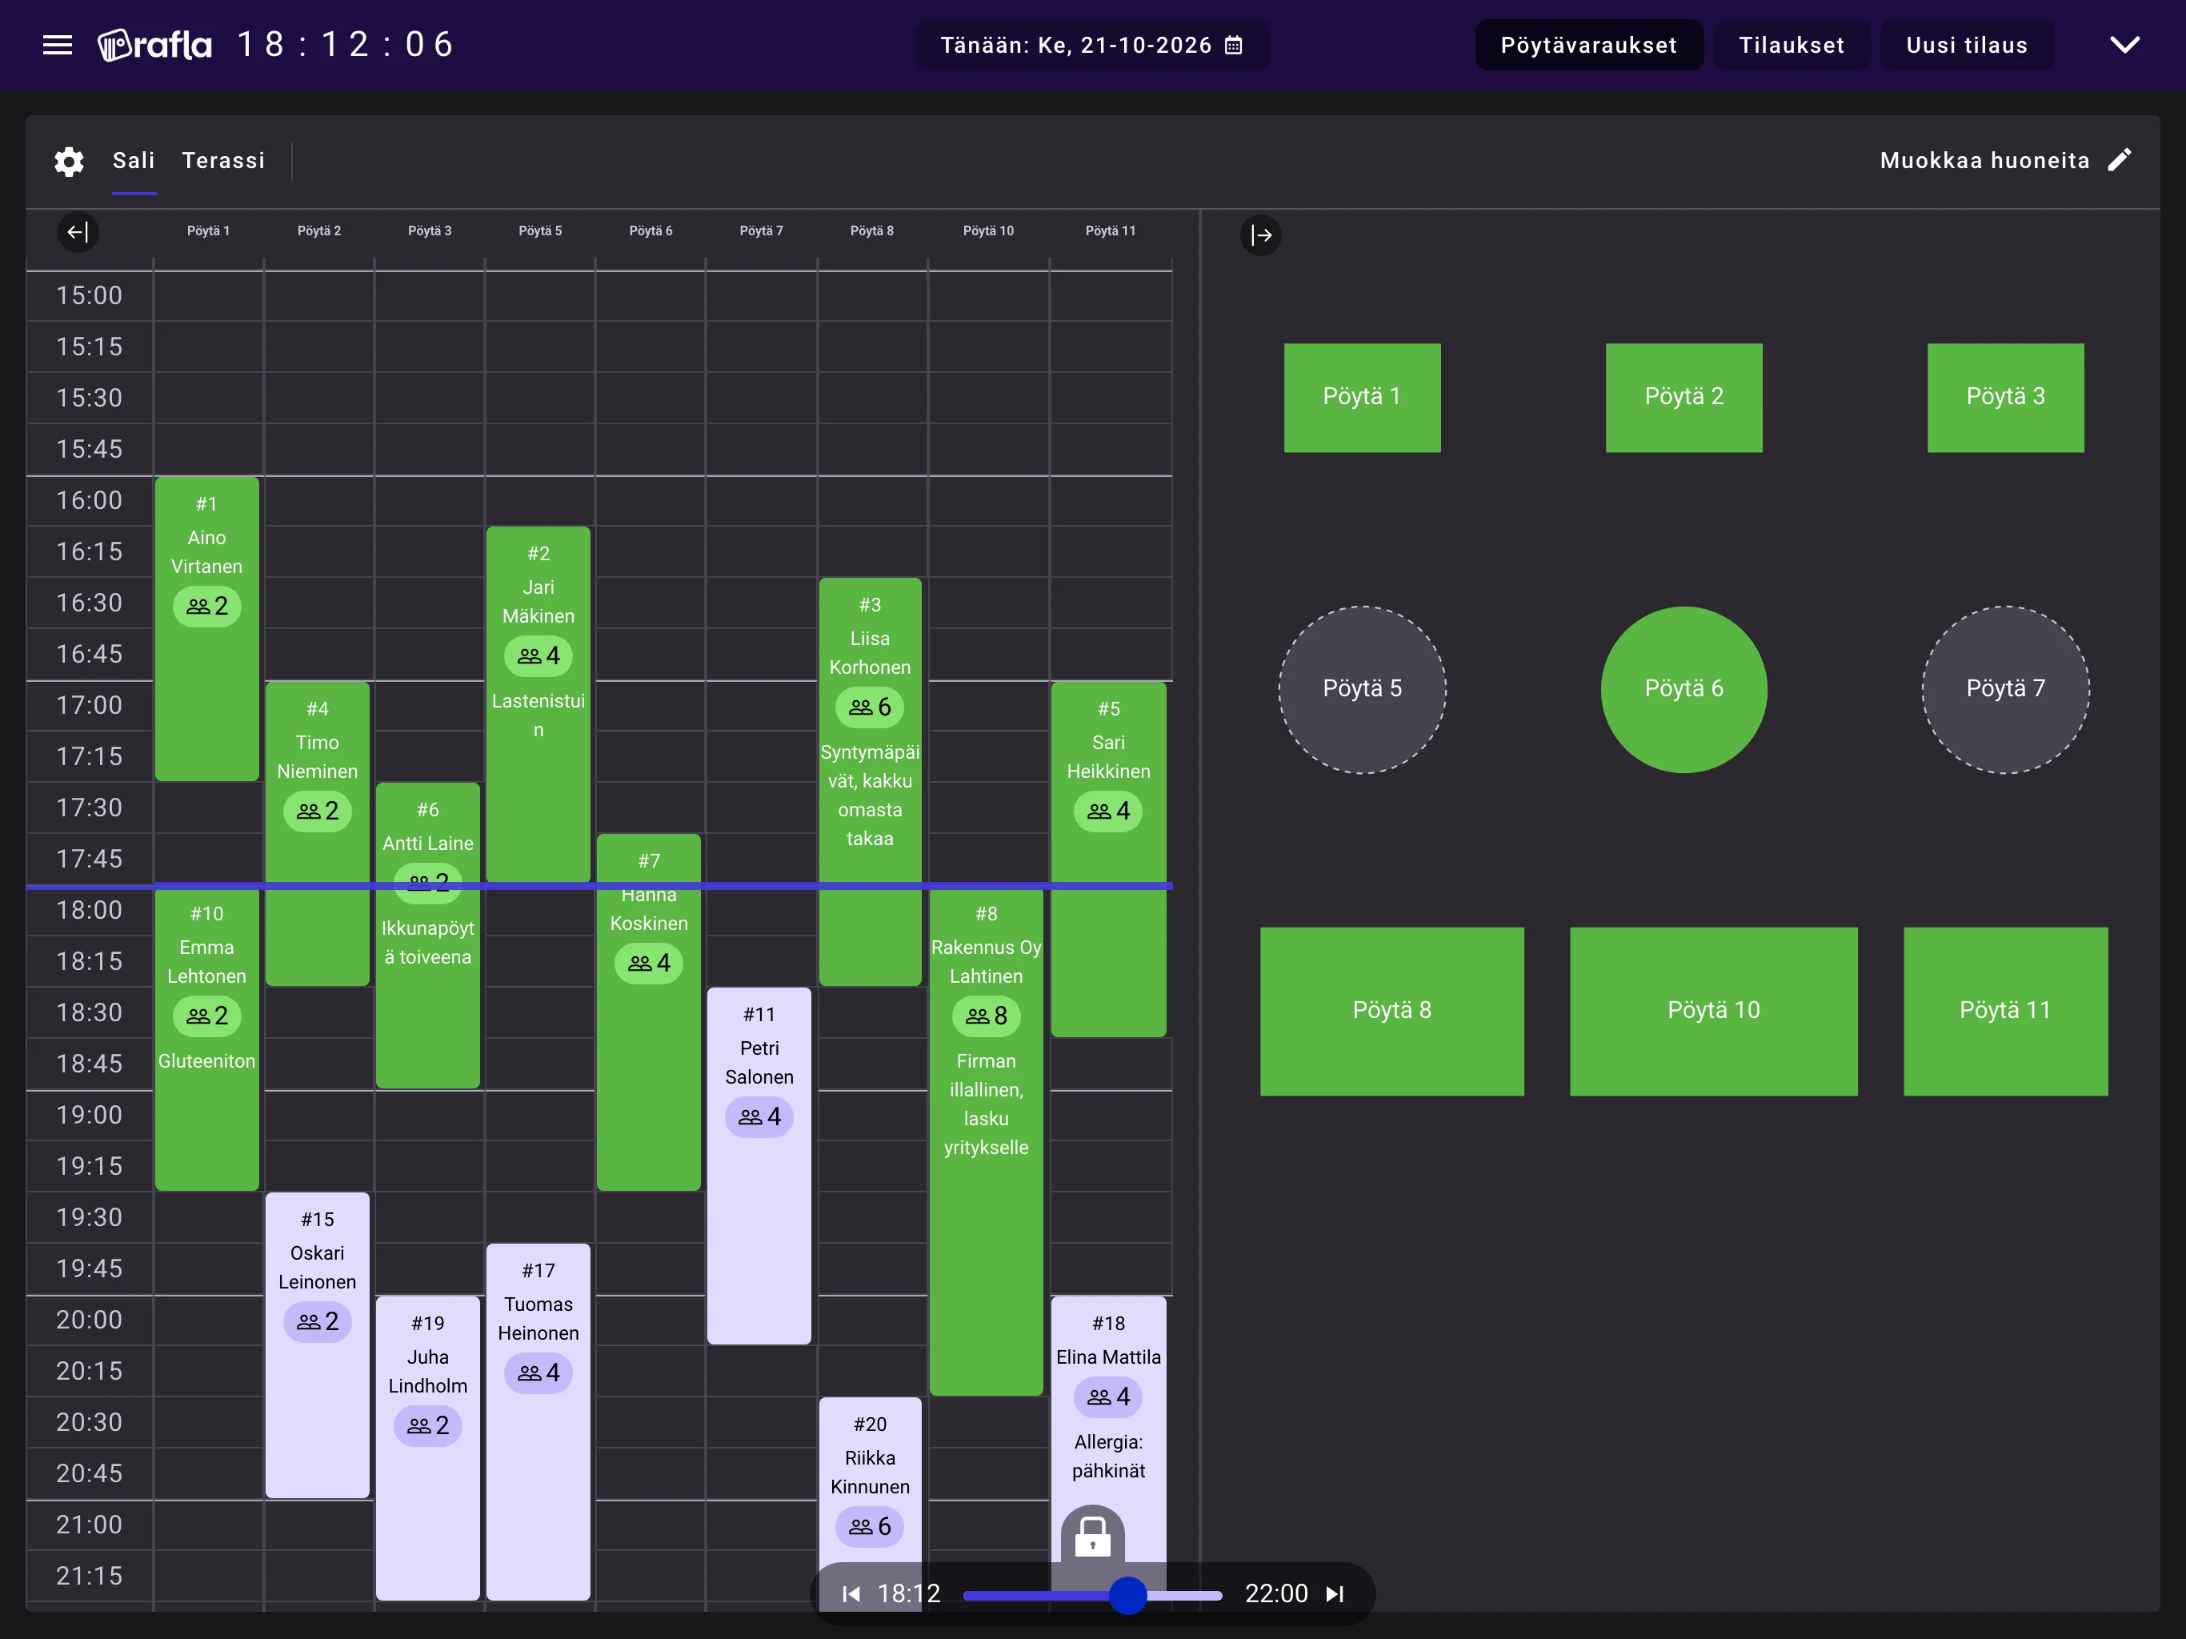Jump to timeline start at 18:12
The height and width of the screenshot is (1639, 2186).
click(851, 1593)
